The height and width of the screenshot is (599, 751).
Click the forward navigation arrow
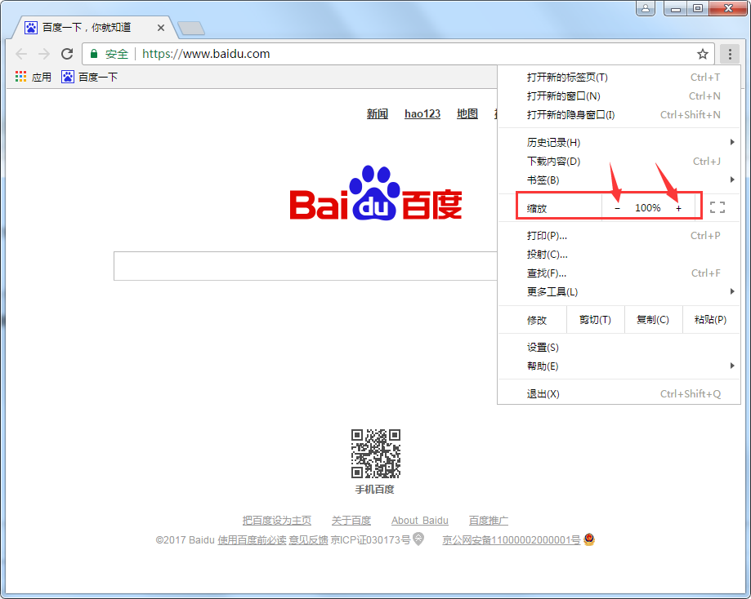point(44,54)
